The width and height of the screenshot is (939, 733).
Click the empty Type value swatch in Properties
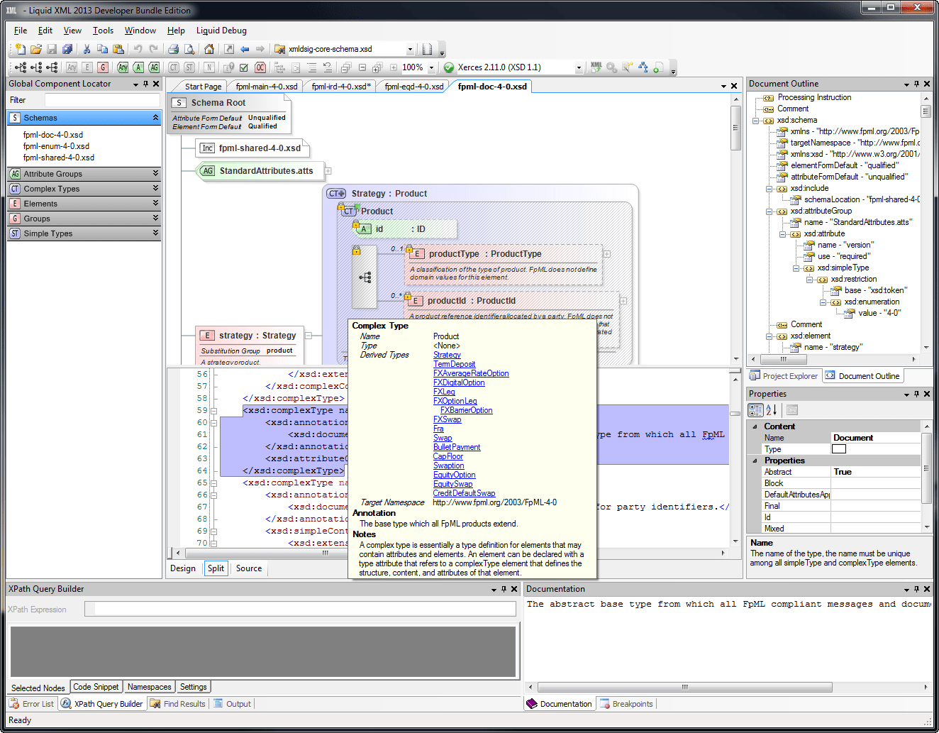[x=839, y=449]
